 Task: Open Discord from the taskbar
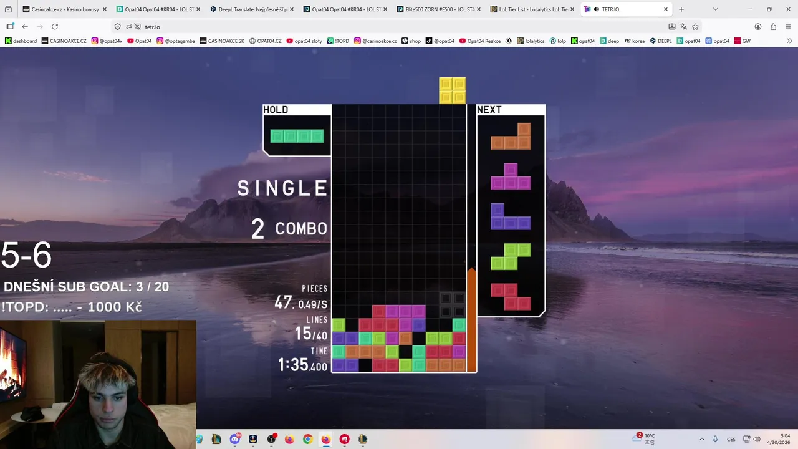pos(234,439)
